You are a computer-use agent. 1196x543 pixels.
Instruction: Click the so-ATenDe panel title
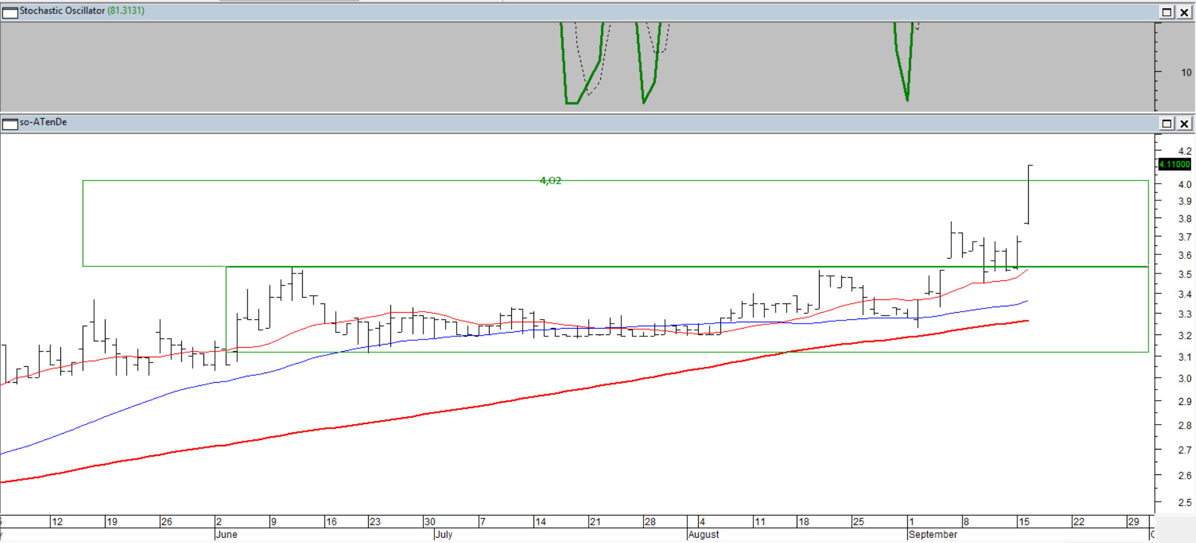(43, 122)
